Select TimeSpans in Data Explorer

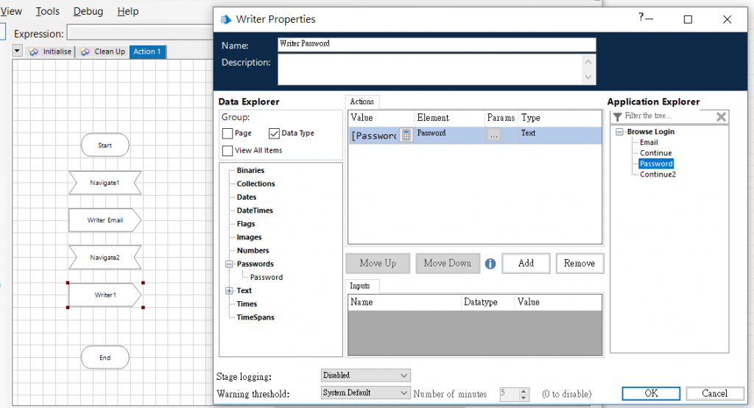256,317
